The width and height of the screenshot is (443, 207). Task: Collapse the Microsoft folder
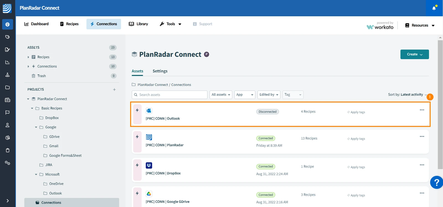[36, 174]
